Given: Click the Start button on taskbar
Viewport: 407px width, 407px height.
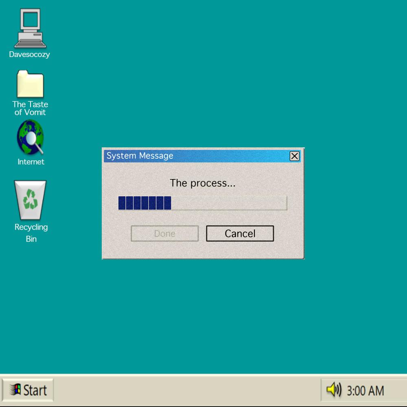Looking at the screenshot, I should [28, 390].
